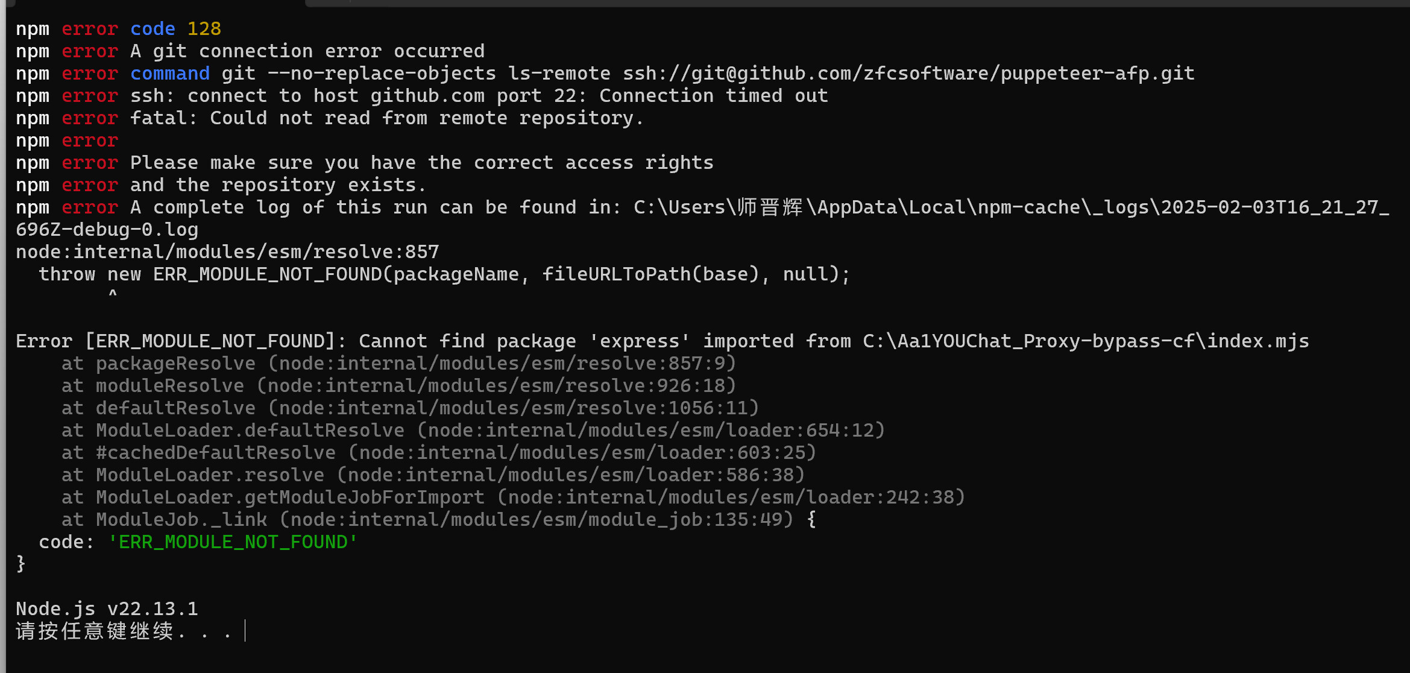Click the 'Connection timed out' text
Screen dimensions: 1410x673
[x=713, y=96]
